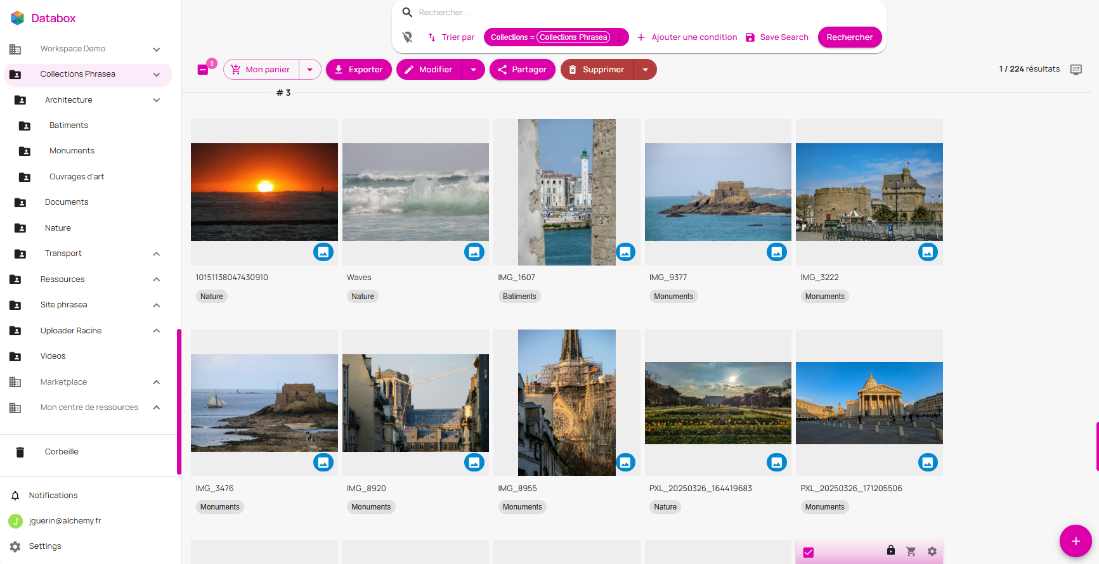Uncheck the selected asset checkbox
The image size is (1099, 564).
click(808, 552)
